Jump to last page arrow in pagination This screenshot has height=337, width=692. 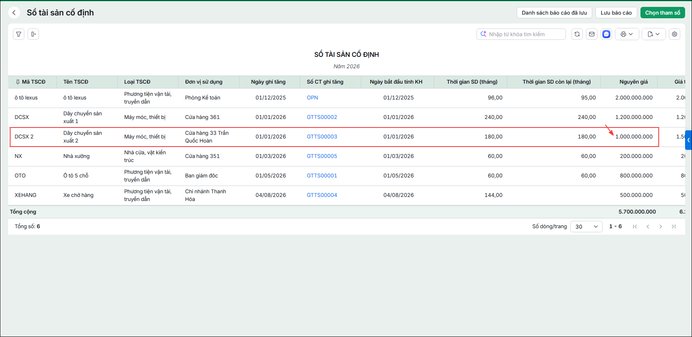[x=674, y=227]
